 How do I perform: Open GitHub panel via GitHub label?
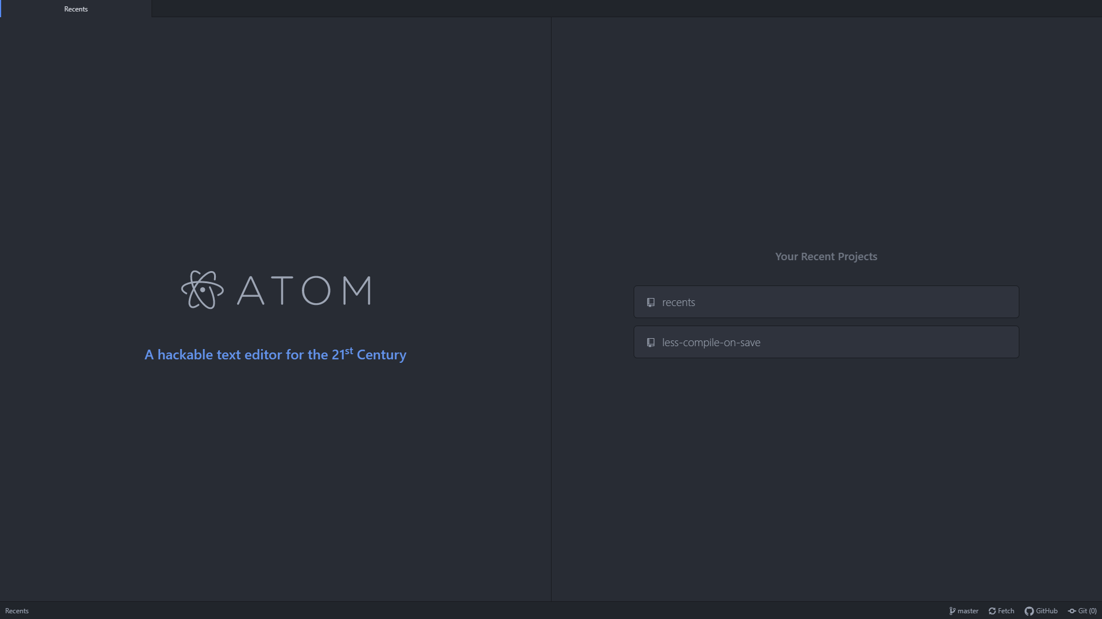pyautogui.click(x=1046, y=611)
